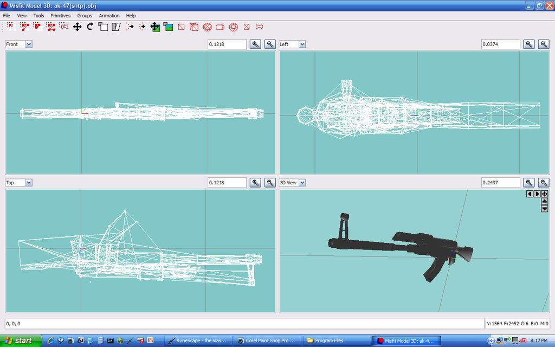
Task: Select the Select Vertices tool
Action: pos(11,27)
